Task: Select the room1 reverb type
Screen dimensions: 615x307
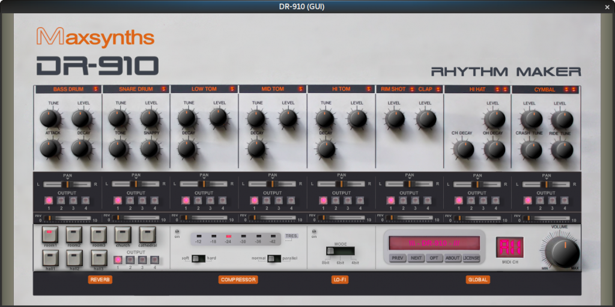Action: click(50, 234)
